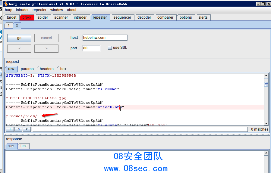Select the response hex tab
Screen dimensions: 271x173
23,146
